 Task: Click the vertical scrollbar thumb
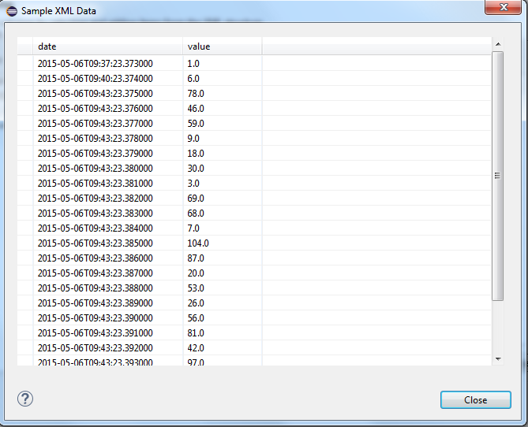[498, 176]
